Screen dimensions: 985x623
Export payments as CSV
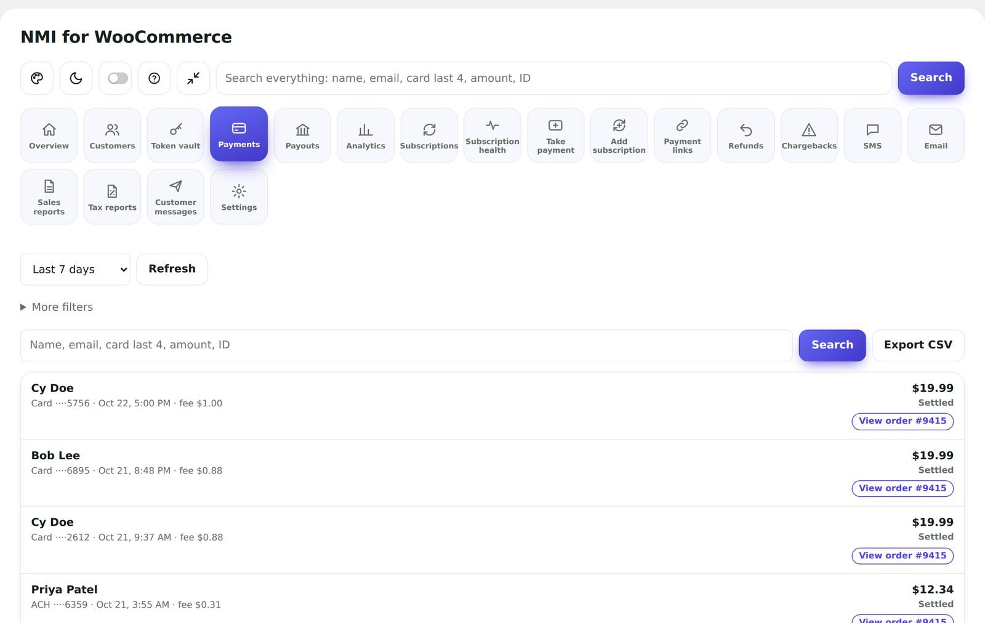(918, 345)
